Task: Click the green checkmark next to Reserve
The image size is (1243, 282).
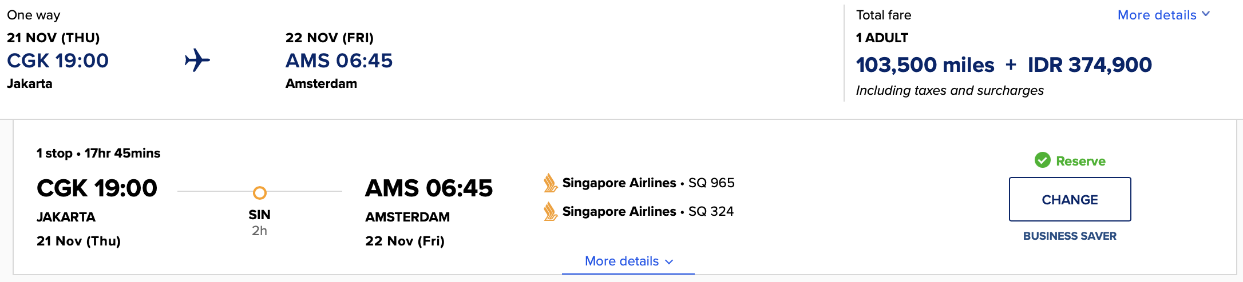Action: [1042, 160]
